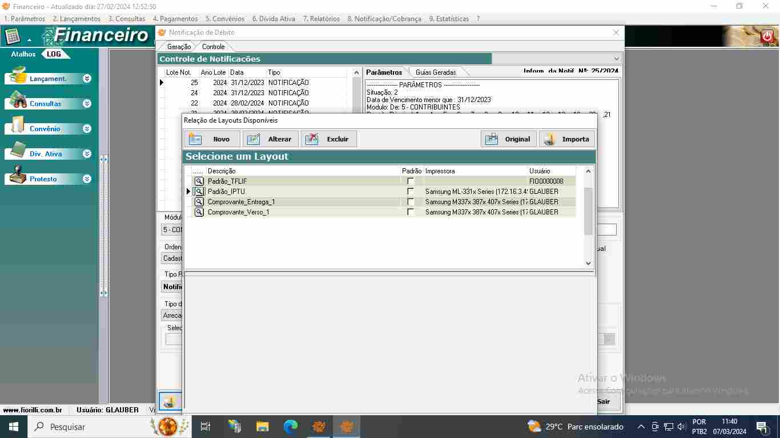
Task: Click the magnifier icon beside Padrão_TFLIF
Action: click(x=199, y=181)
